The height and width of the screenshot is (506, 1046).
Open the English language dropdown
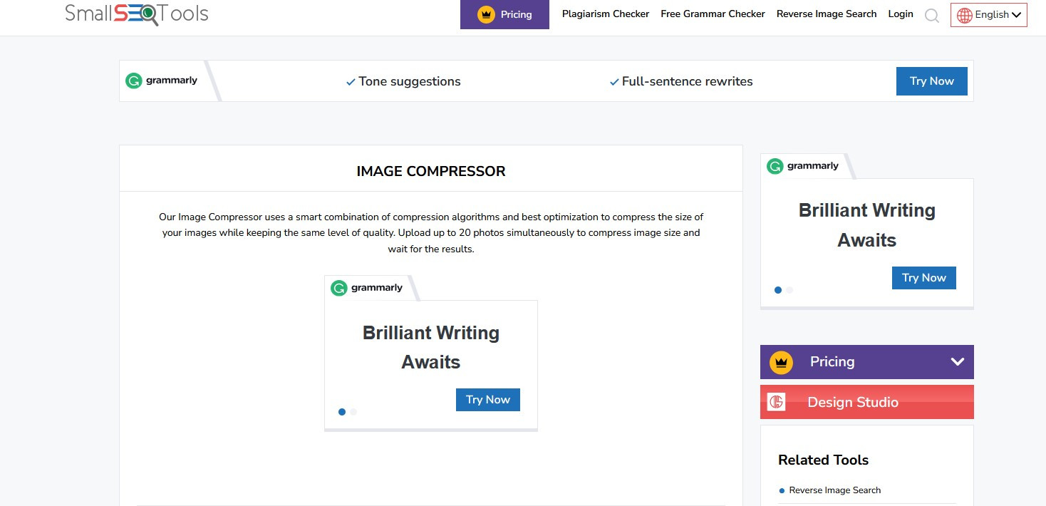pyautogui.click(x=988, y=15)
